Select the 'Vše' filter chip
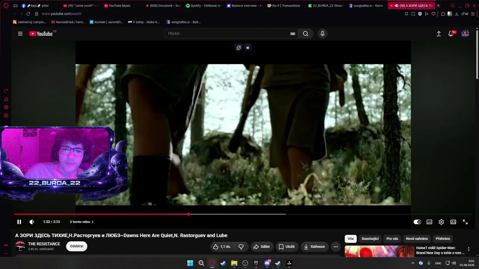Viewport: 479px width, 269px height. (x=351, y=239)
